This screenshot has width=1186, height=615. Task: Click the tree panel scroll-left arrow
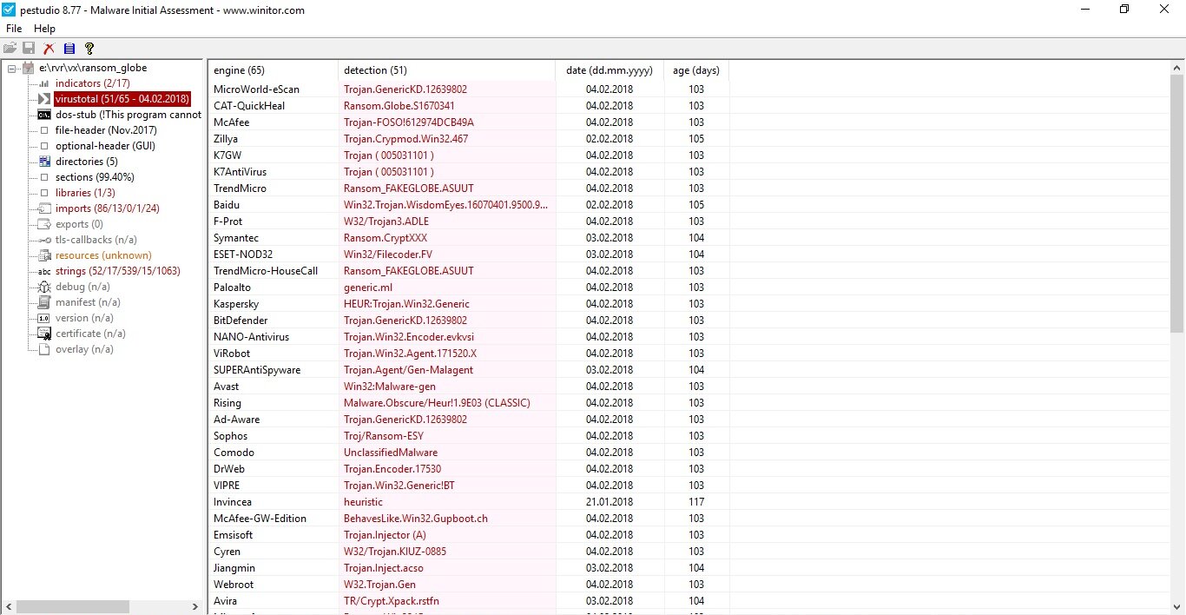[x=10, y=606]
